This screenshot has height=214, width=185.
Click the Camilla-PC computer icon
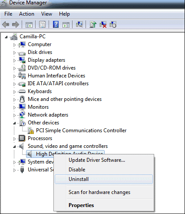point(14,37)
